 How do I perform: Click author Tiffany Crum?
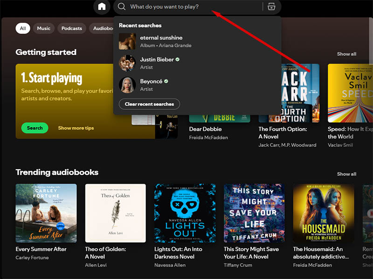[238, 265]
